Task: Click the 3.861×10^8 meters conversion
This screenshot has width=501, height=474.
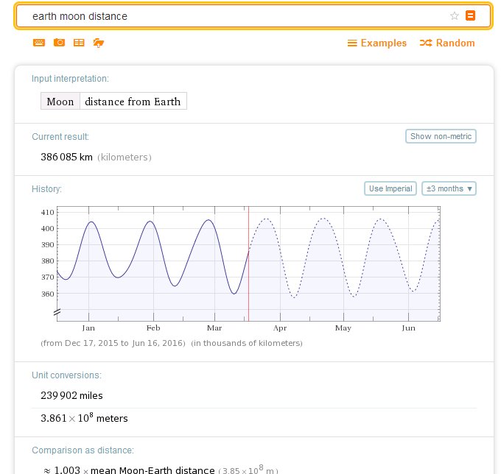Action: [84, 418]
